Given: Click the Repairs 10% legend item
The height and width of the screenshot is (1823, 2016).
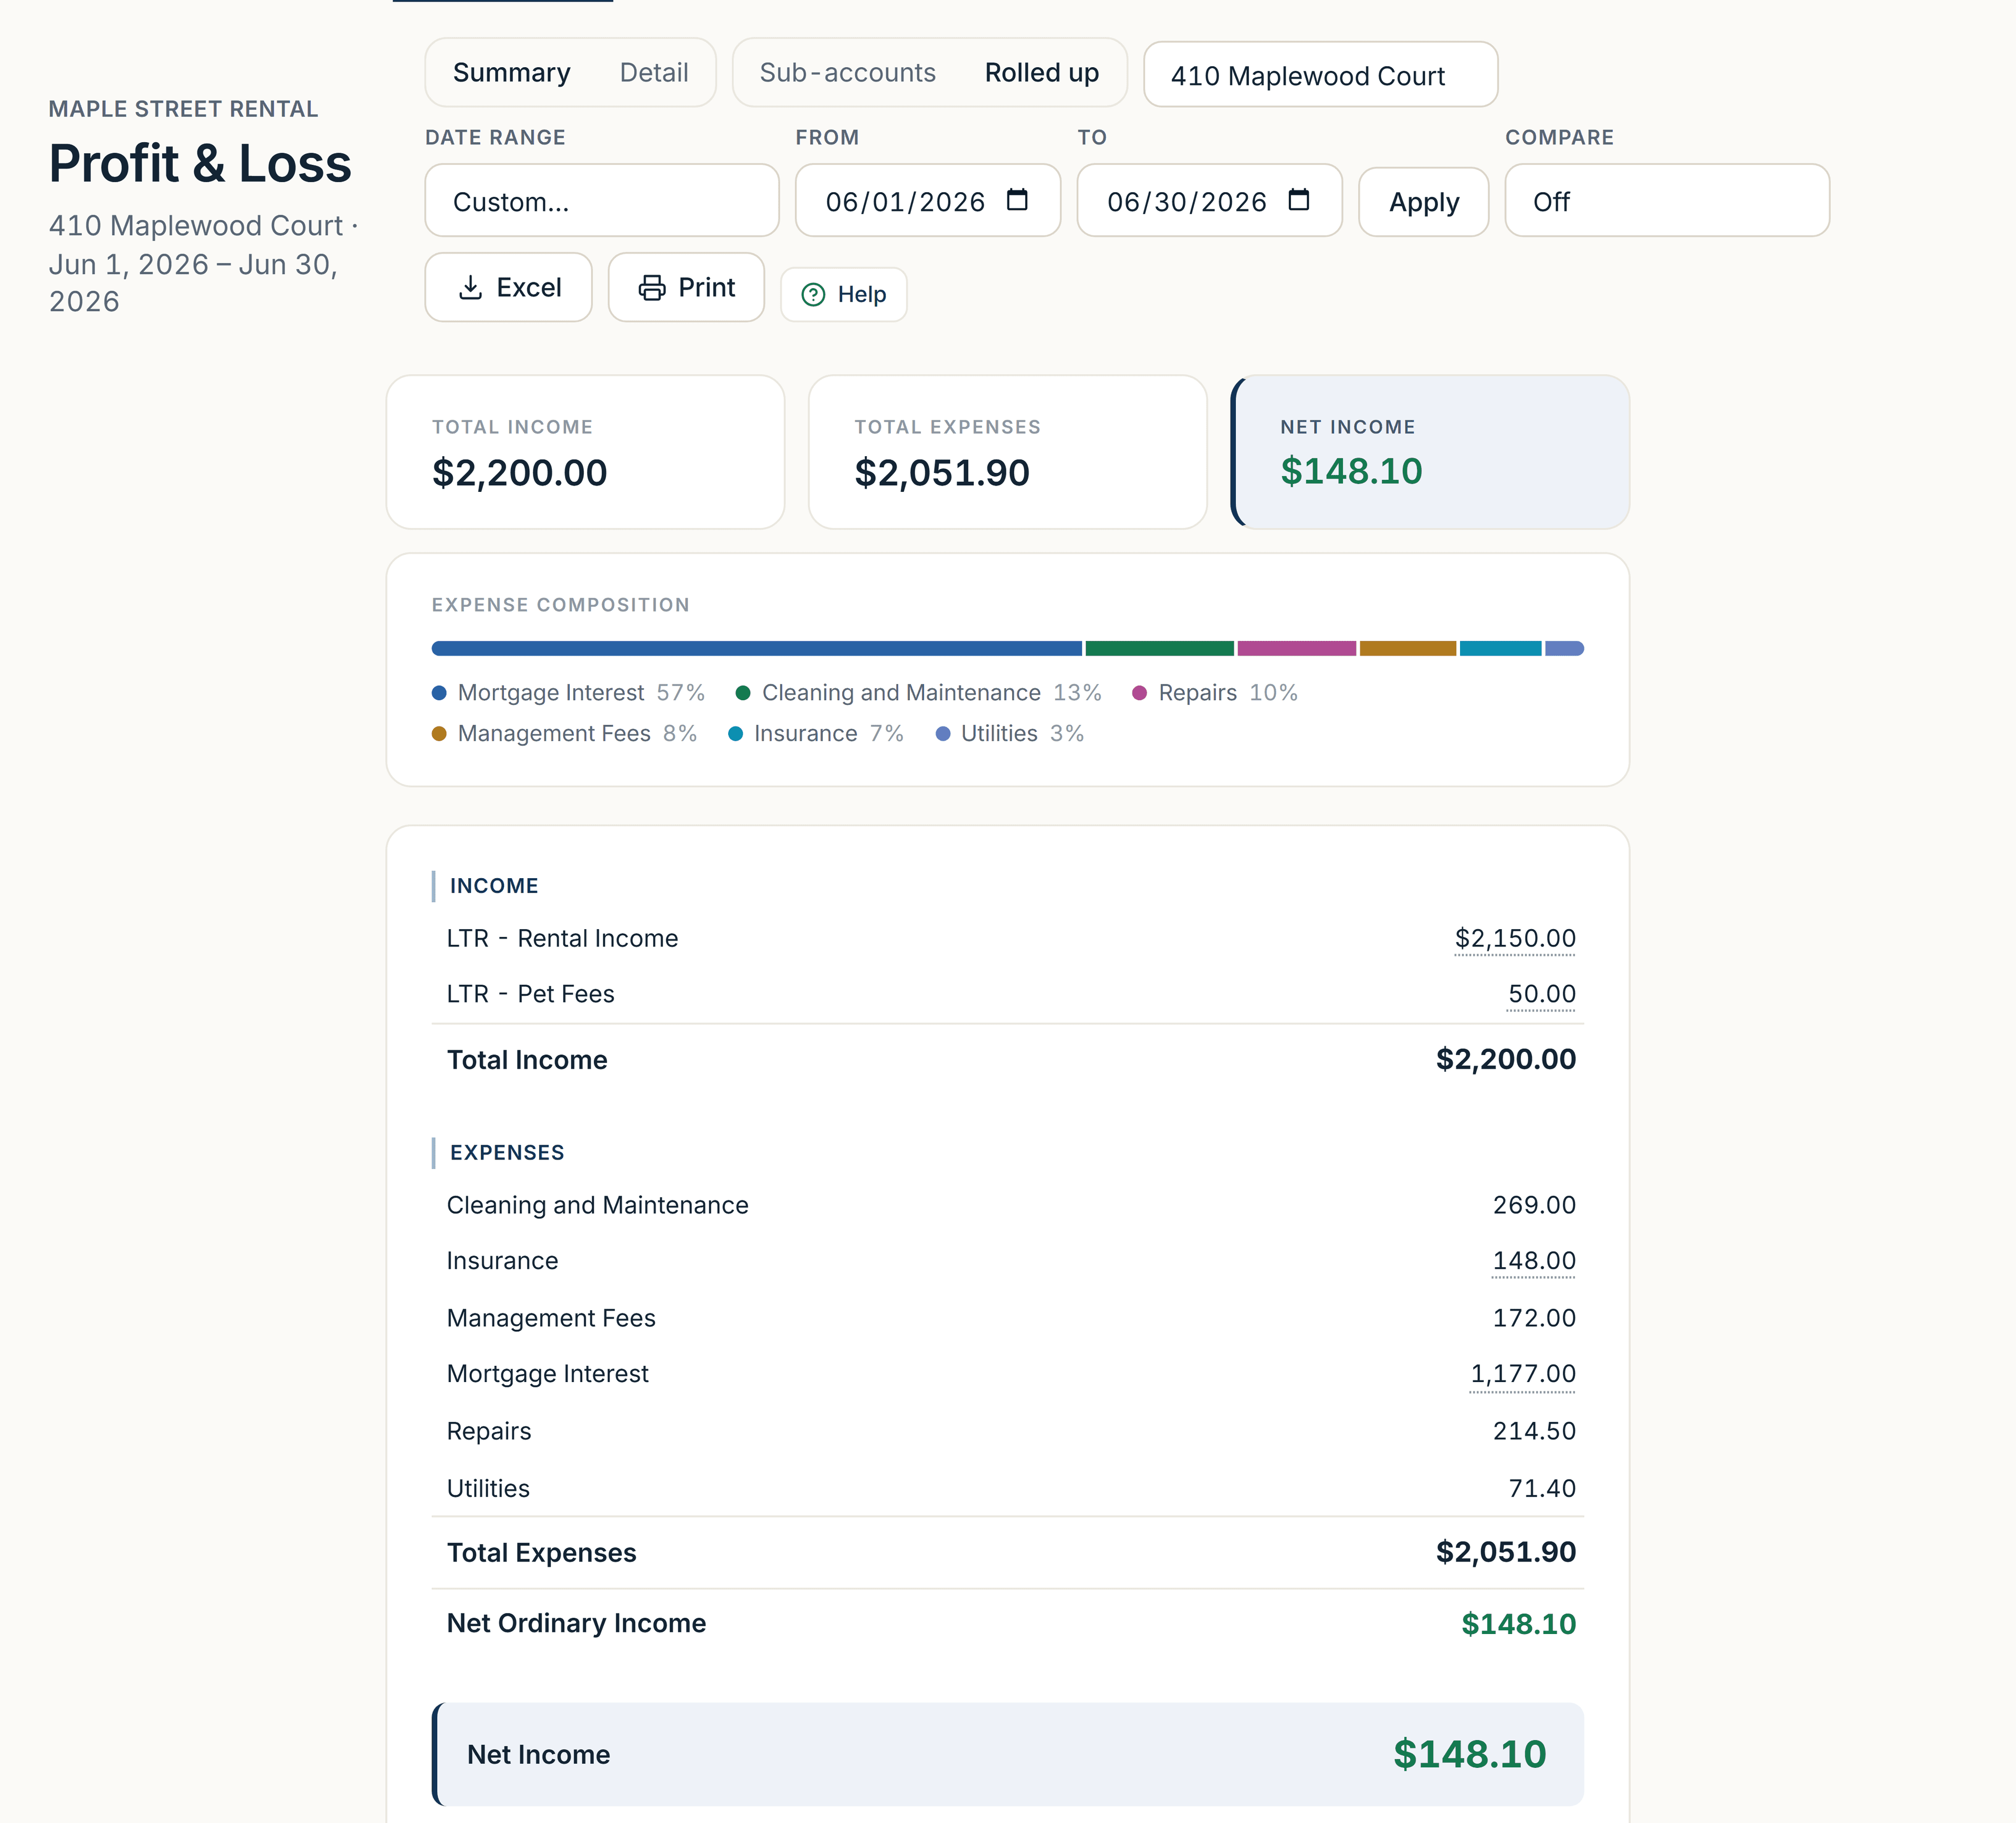Looking at the screenshot, I should click(1214, 693).
